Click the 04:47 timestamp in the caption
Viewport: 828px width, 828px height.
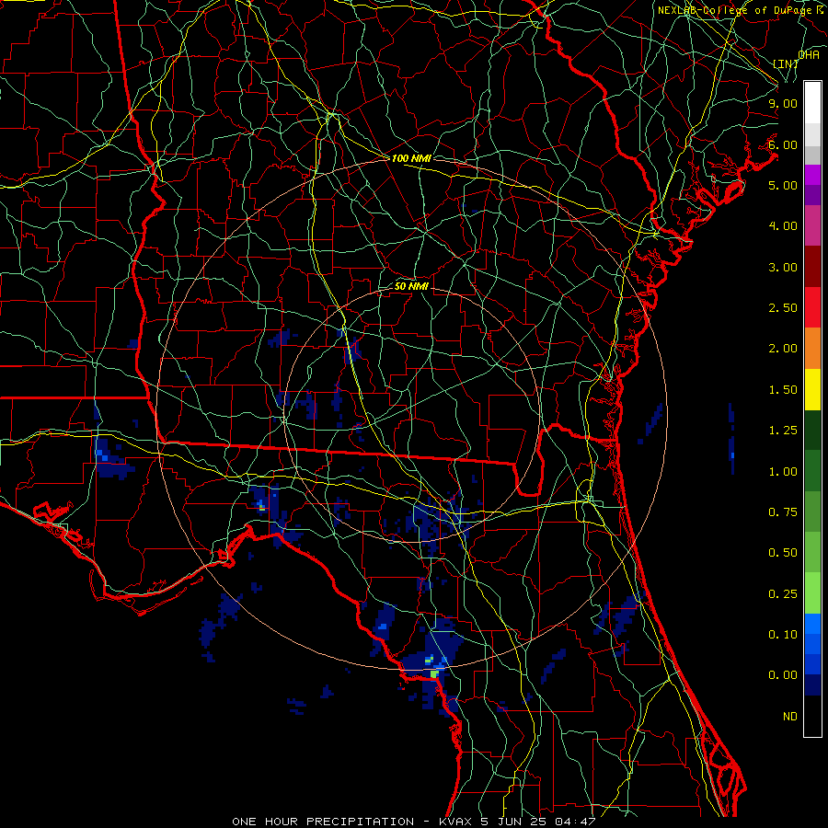coord(574,822)
